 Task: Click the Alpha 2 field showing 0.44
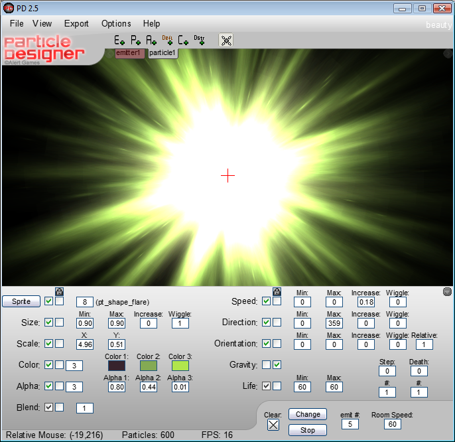[149, 387]
